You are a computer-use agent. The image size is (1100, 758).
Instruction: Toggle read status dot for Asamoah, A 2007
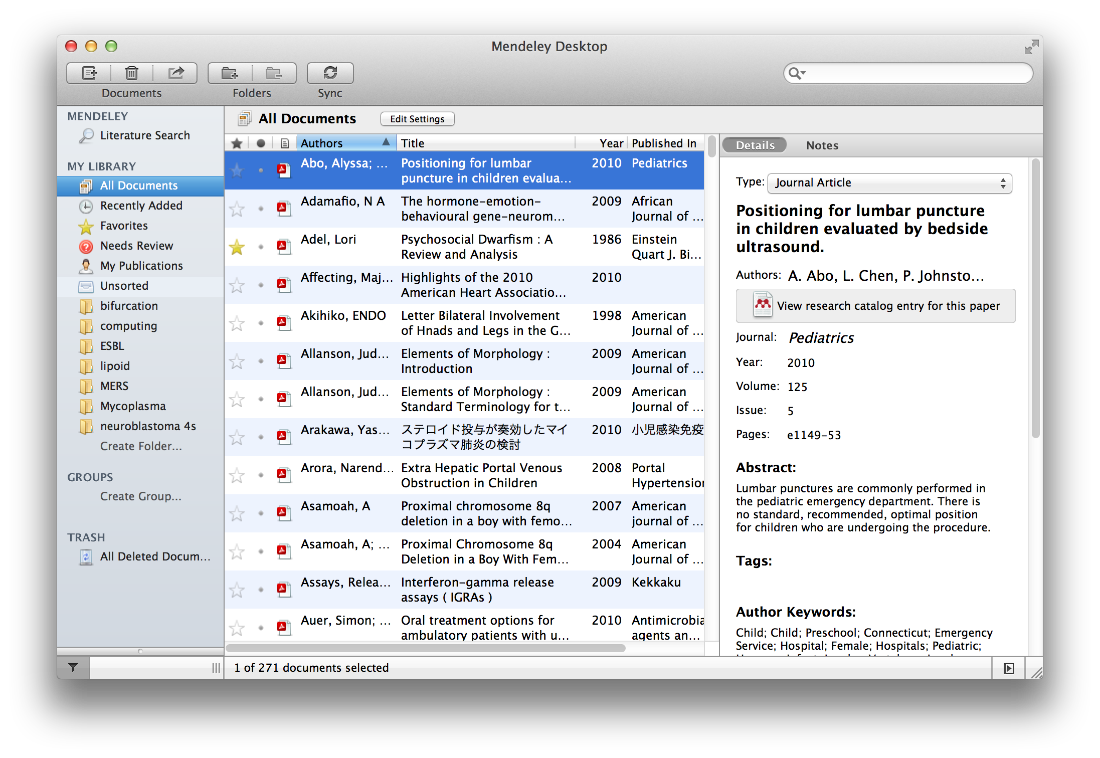click(260, 513)
